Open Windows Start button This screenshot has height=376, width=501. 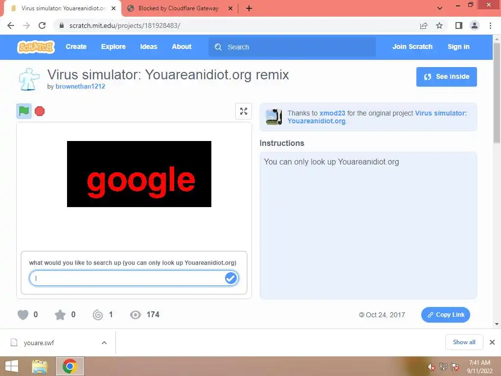12,366
